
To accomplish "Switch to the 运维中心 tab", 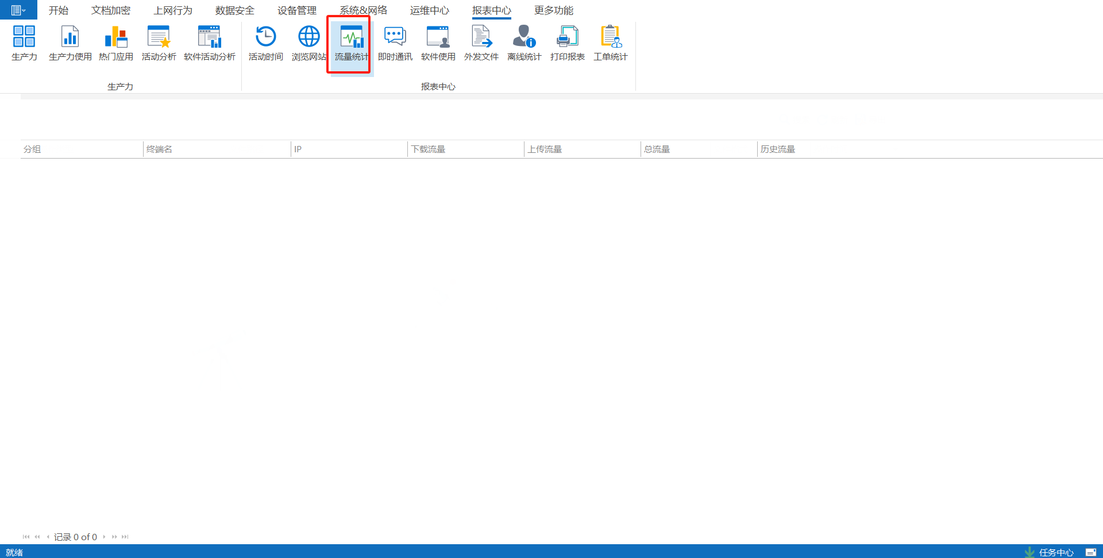I will point(429,10).
